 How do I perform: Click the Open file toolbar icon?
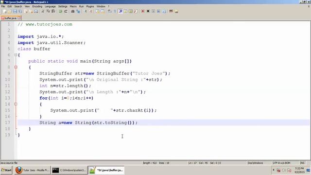(x=10, y=11)
